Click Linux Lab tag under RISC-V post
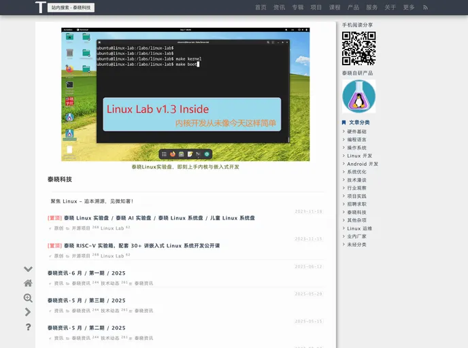This screenshot has width=468, height=348. (x=112, y=256)
